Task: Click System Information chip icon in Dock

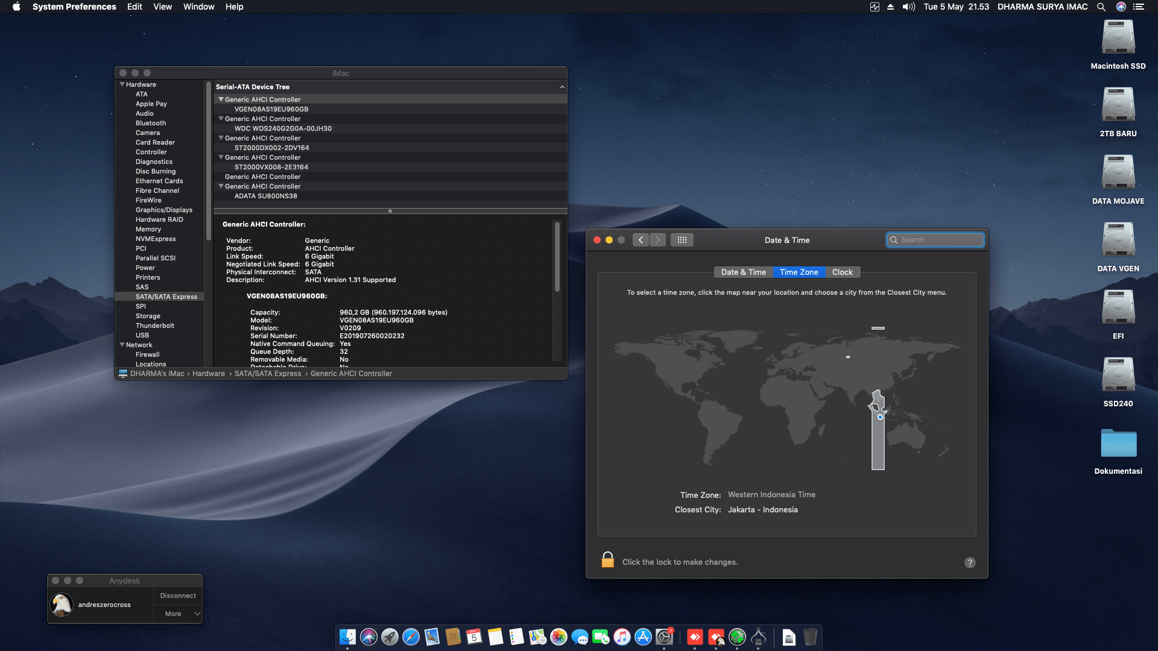Action: point(758,637)
